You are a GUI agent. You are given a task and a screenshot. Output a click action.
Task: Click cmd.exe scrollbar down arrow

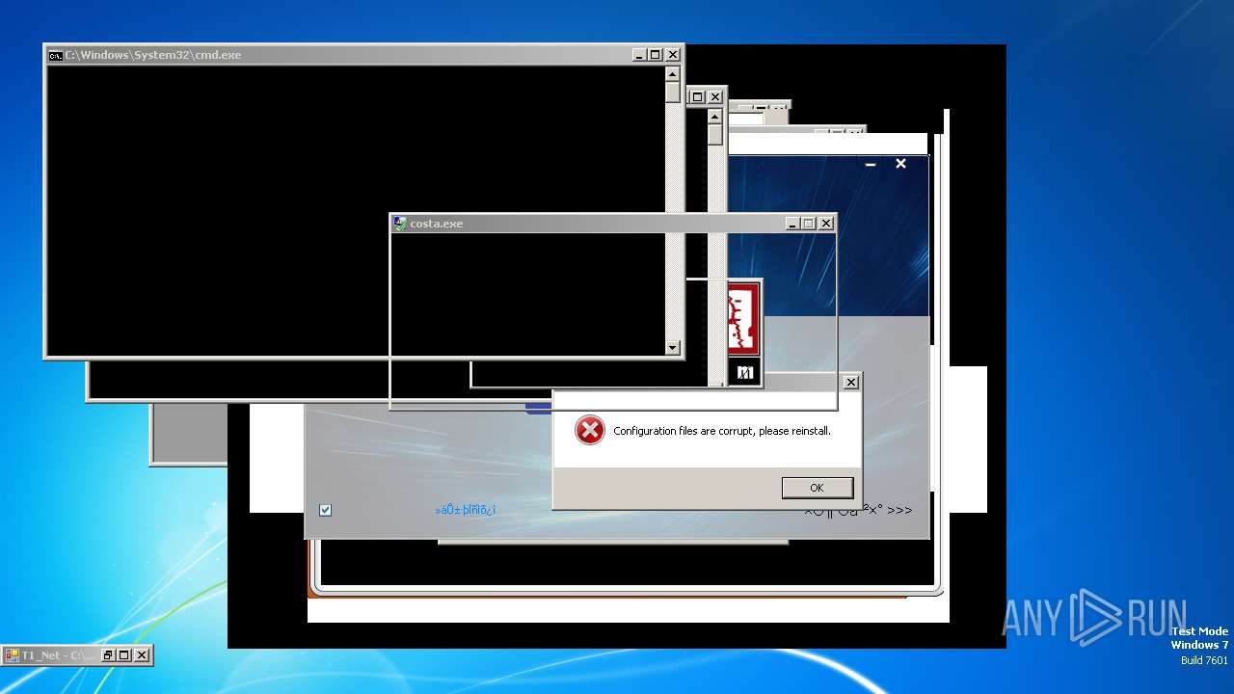click(673, 348)
